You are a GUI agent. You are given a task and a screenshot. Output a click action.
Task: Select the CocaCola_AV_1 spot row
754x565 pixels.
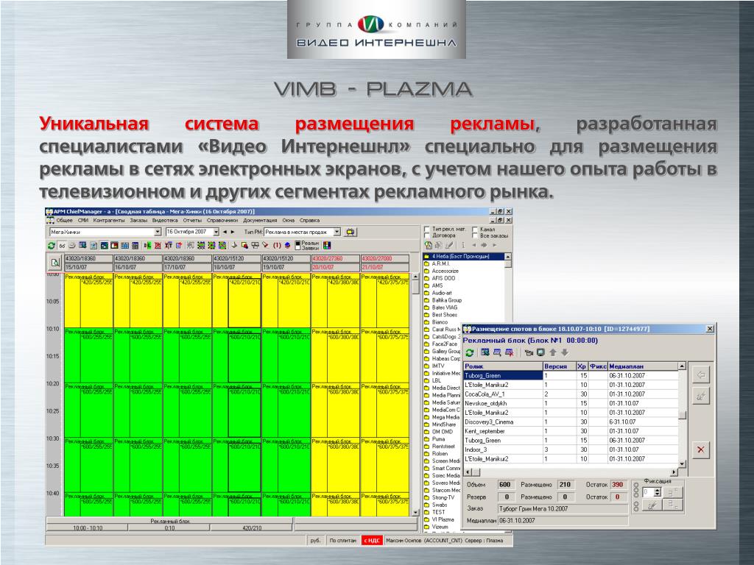tap(571, 394)
